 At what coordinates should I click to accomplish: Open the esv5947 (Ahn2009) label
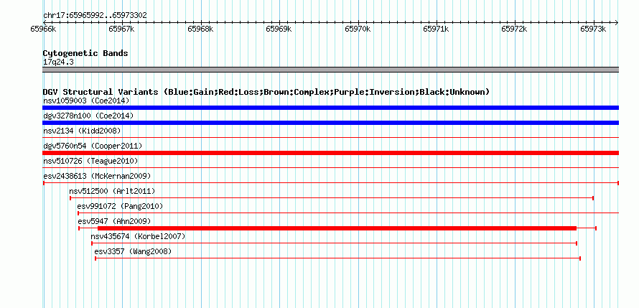tap(114, 221)
